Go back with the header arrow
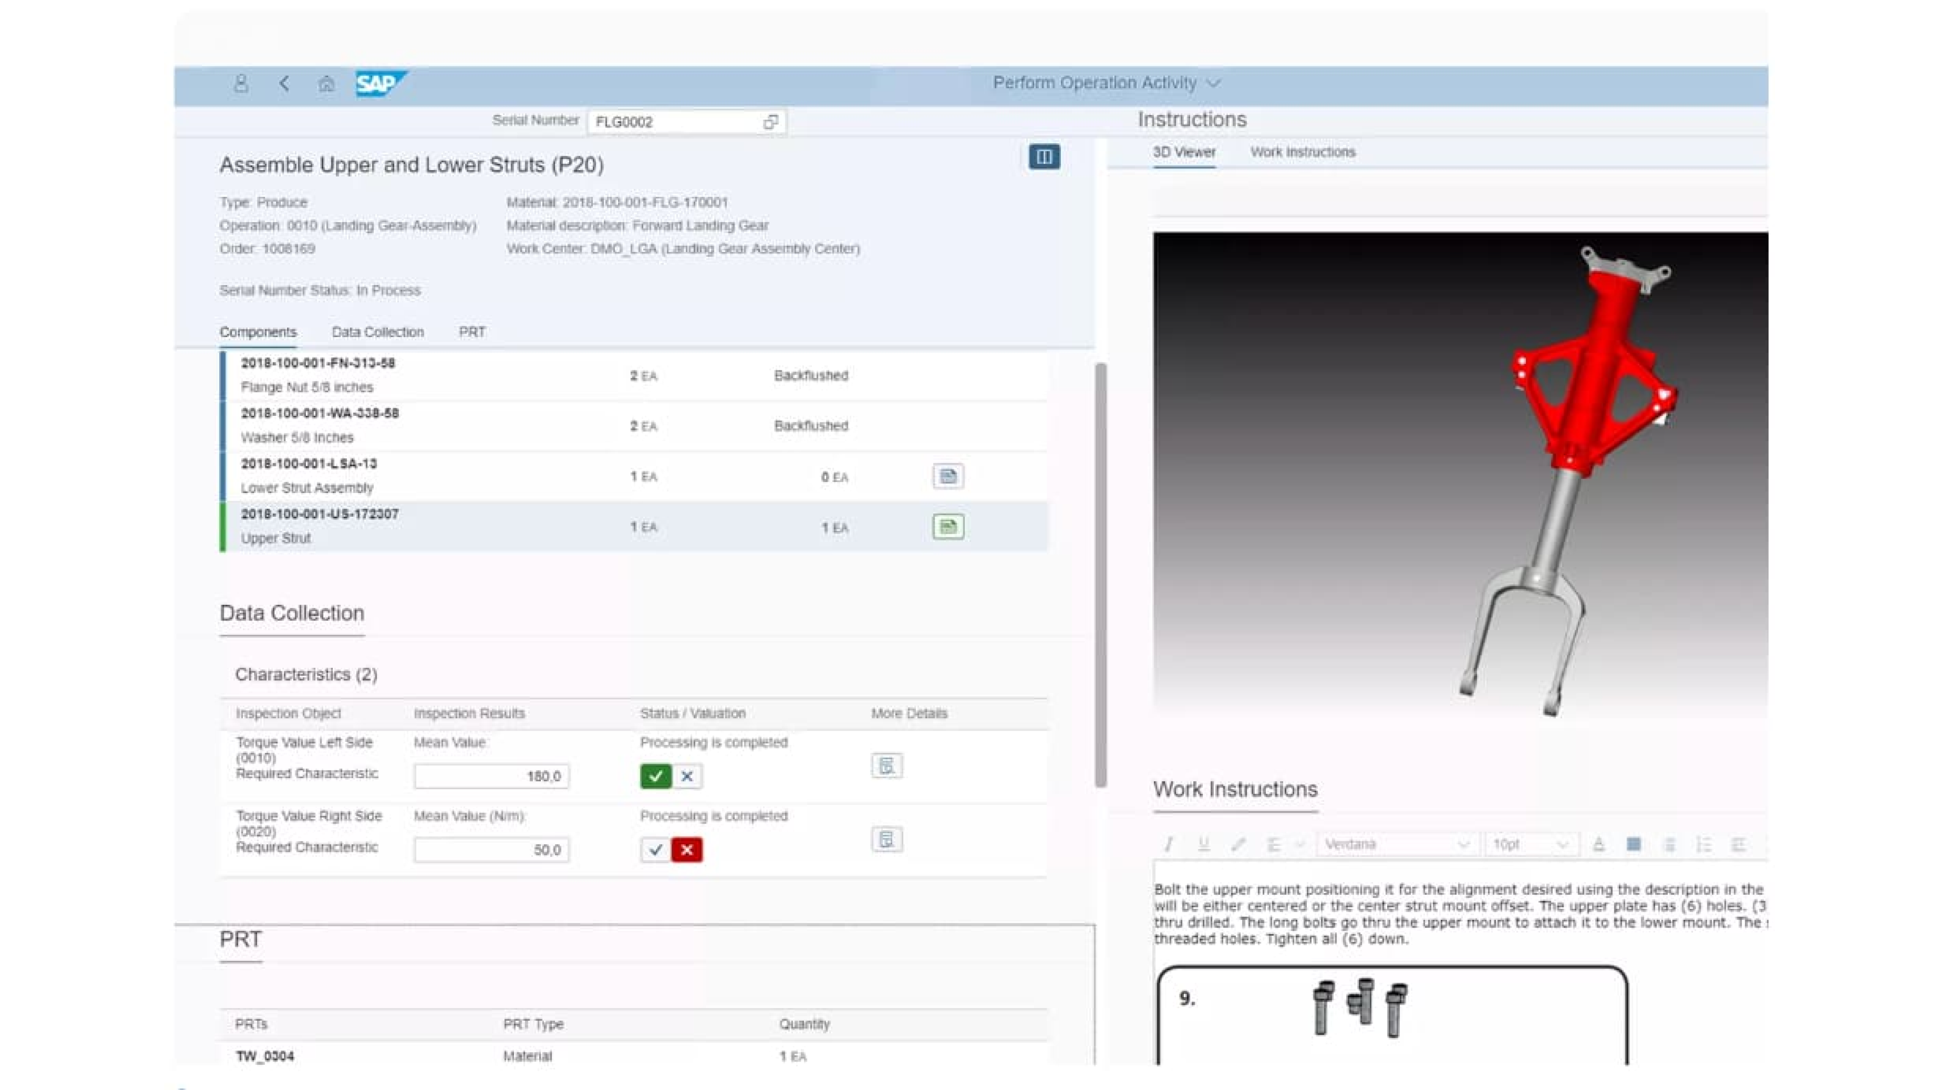1939x1090 pixels. [x=284, y=83]
